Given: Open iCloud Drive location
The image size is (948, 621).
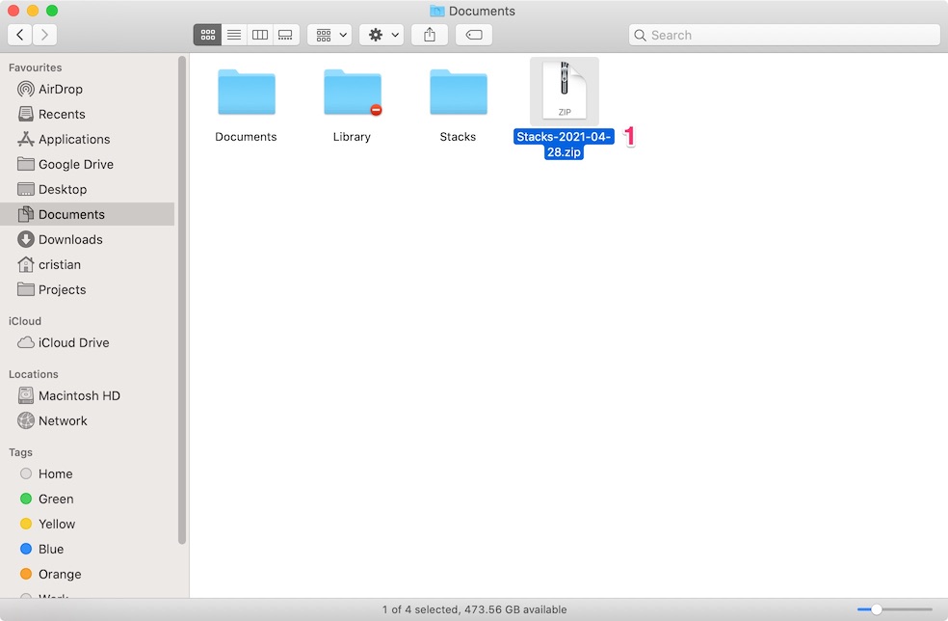Looking at the screenshot, I should 73,342.
